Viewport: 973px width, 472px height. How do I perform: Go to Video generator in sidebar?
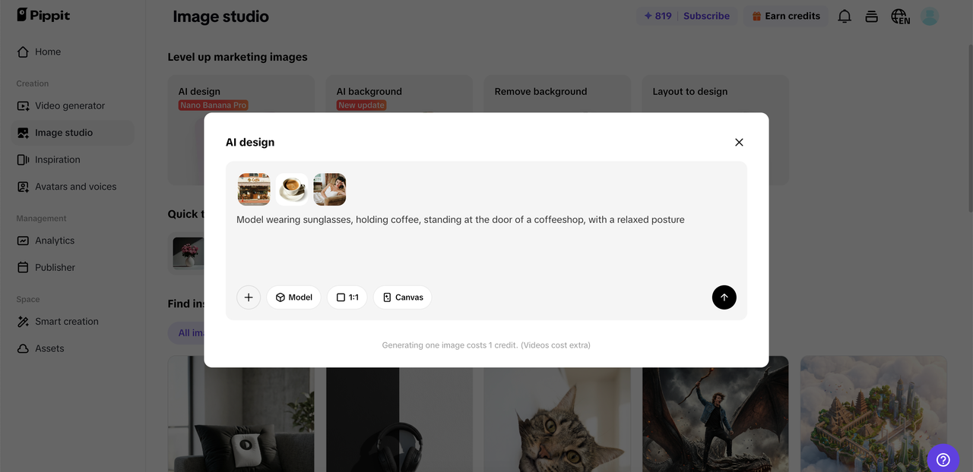pos(69,105)
